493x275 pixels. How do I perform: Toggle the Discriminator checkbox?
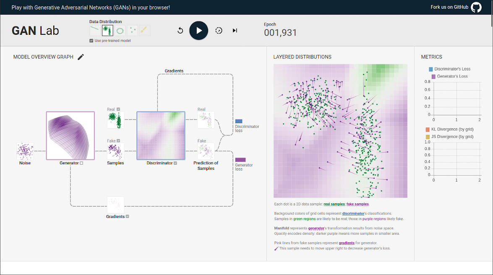[175, 163]
